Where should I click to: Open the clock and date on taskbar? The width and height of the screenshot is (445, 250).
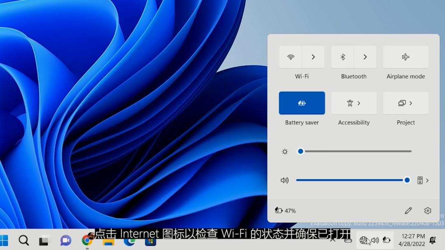pos(412,240)
